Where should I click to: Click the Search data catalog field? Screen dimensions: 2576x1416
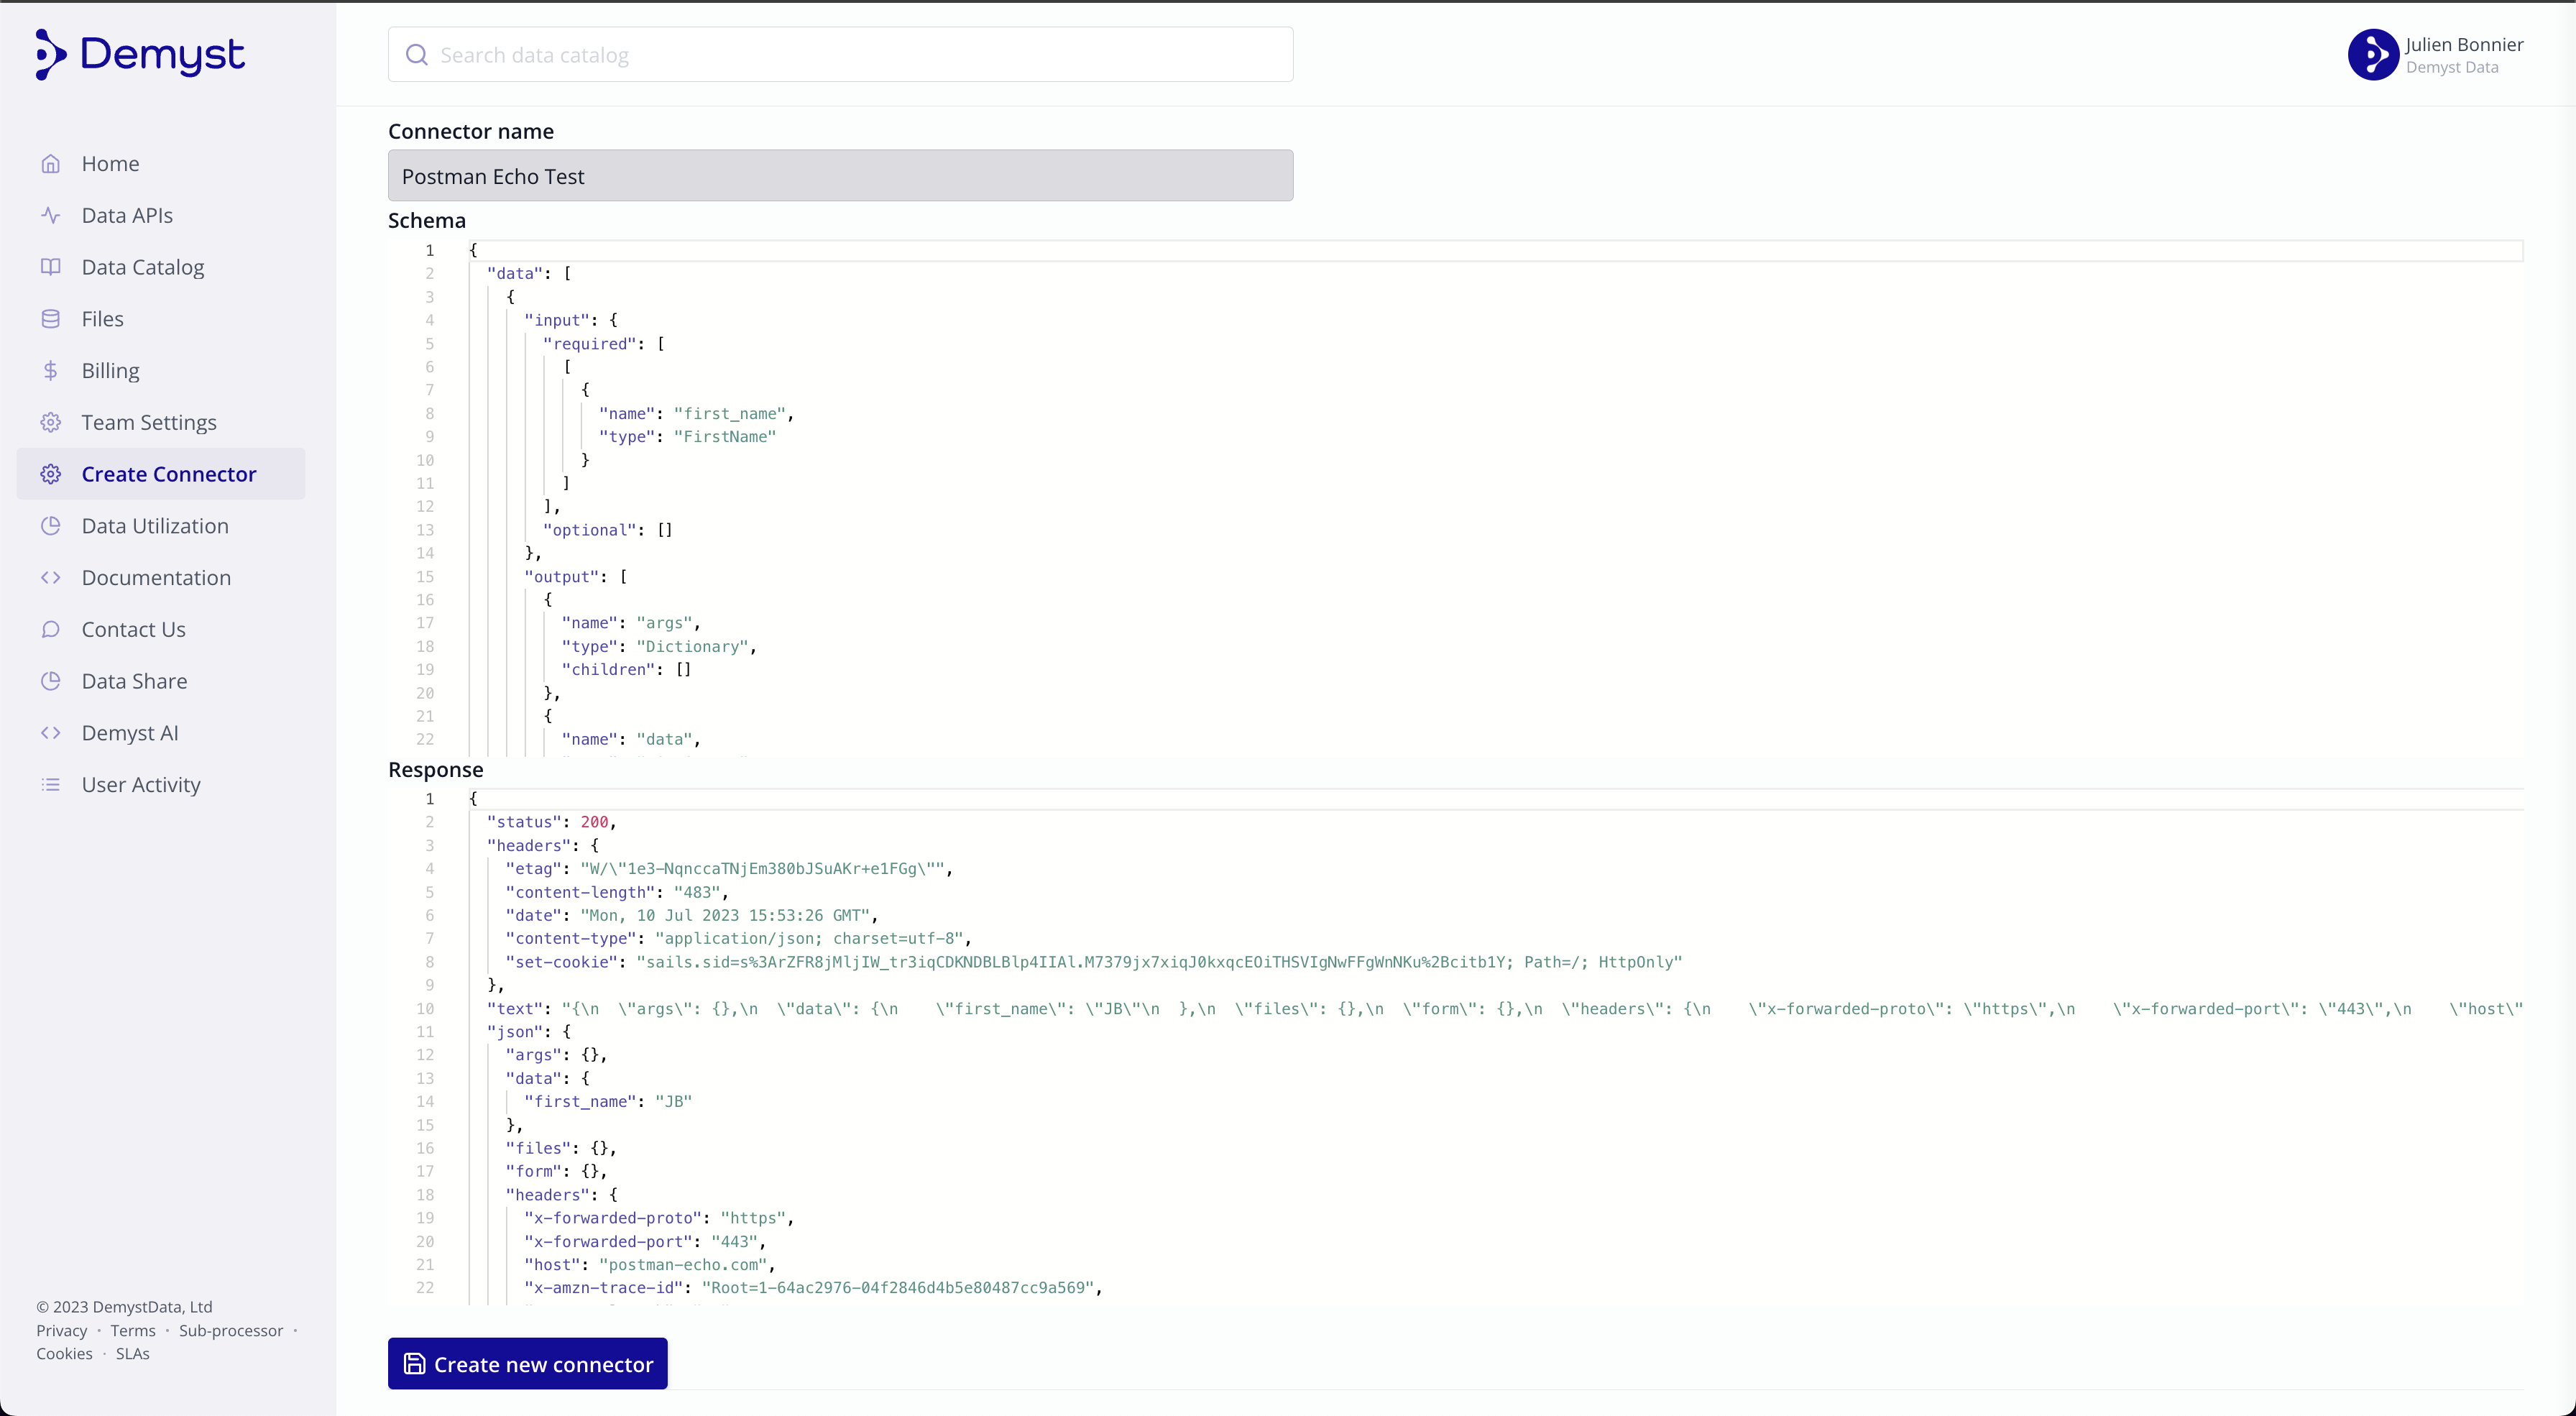click(x=840, y=55)
